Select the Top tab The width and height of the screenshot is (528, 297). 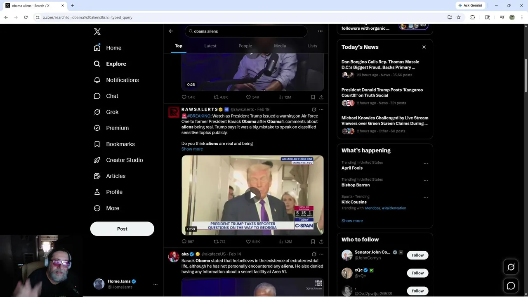tap(179, 46)
